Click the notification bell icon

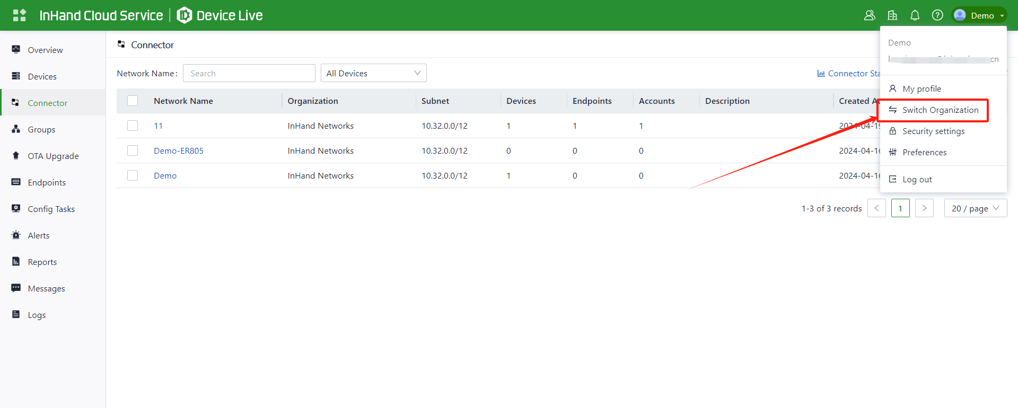point(915,15)
